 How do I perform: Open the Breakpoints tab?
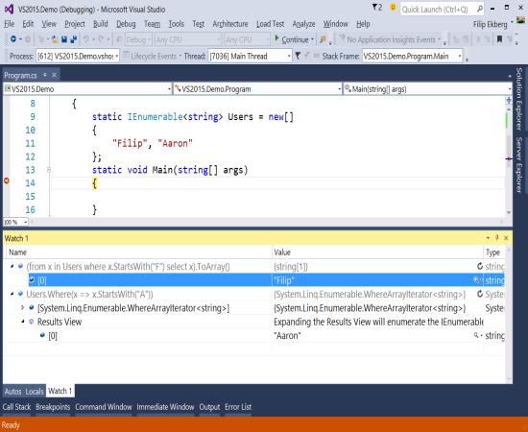(x=53, y=407)
